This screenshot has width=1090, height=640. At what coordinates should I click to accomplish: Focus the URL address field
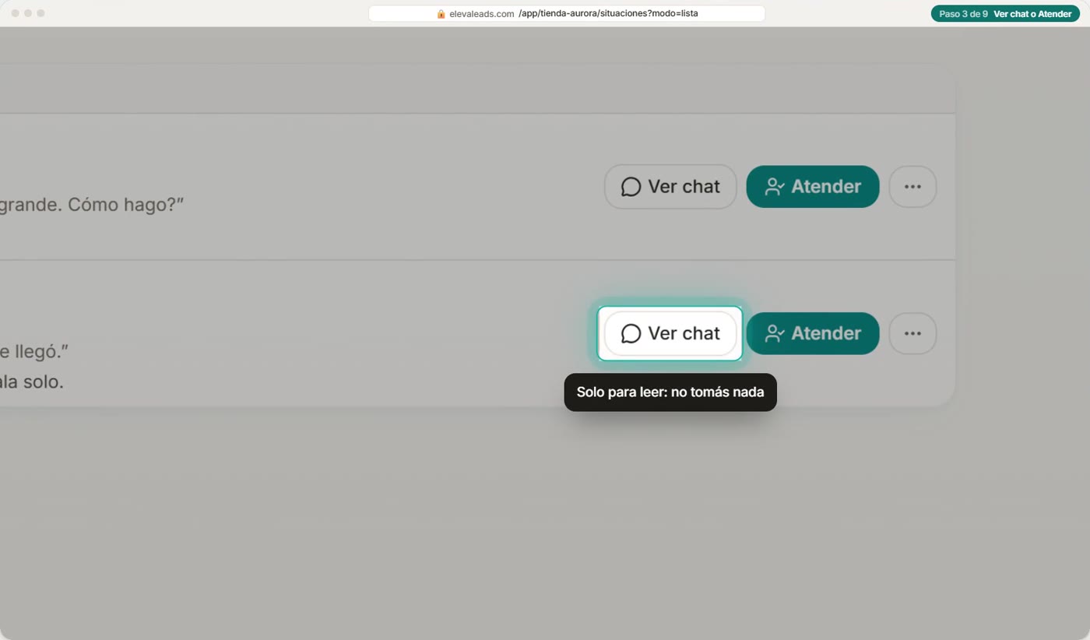567,14
